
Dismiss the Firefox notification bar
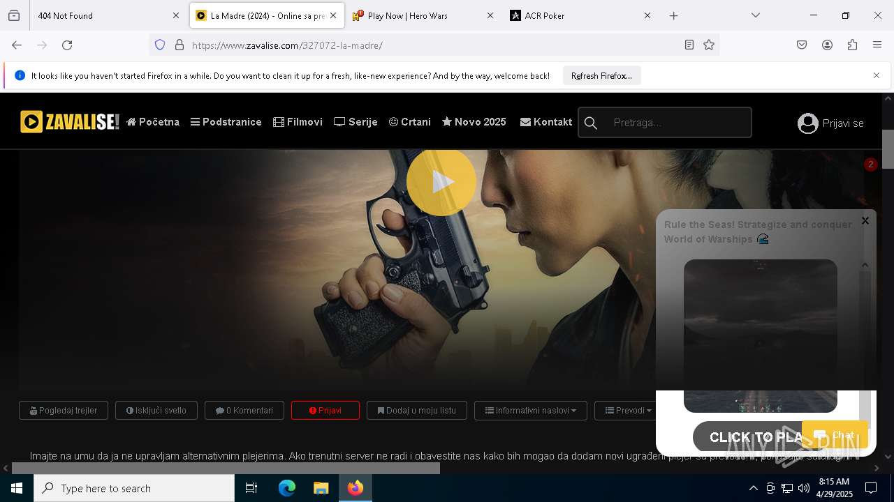(877, 75)
